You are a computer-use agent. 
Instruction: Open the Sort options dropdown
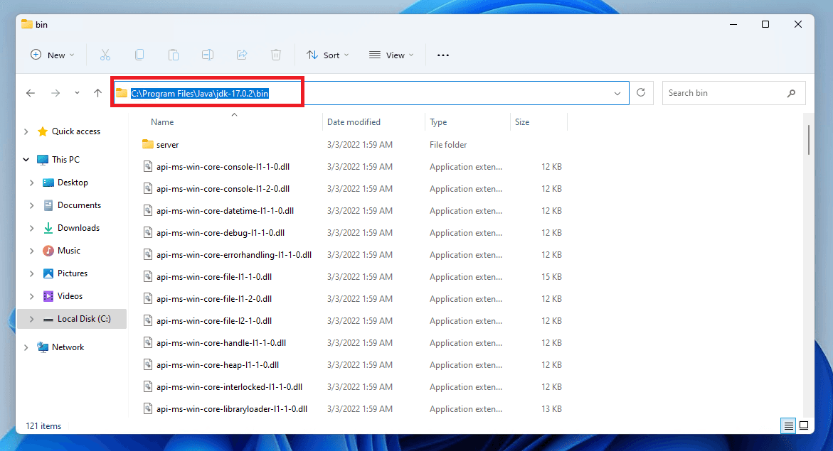(328, 55)
